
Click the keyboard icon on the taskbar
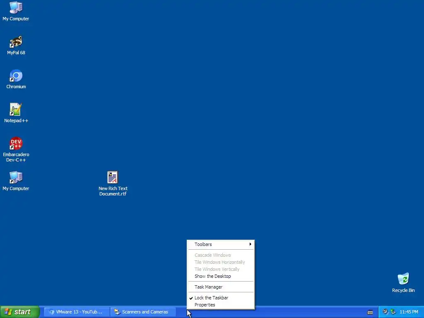tap(370, 312)
